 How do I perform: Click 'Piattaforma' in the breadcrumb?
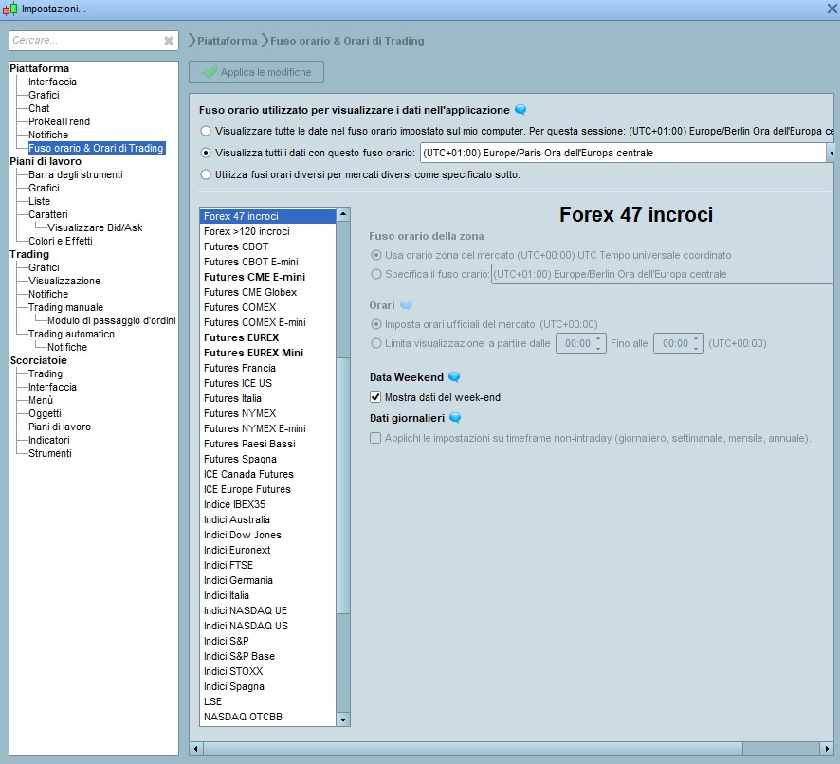click(x=228, y=41)
